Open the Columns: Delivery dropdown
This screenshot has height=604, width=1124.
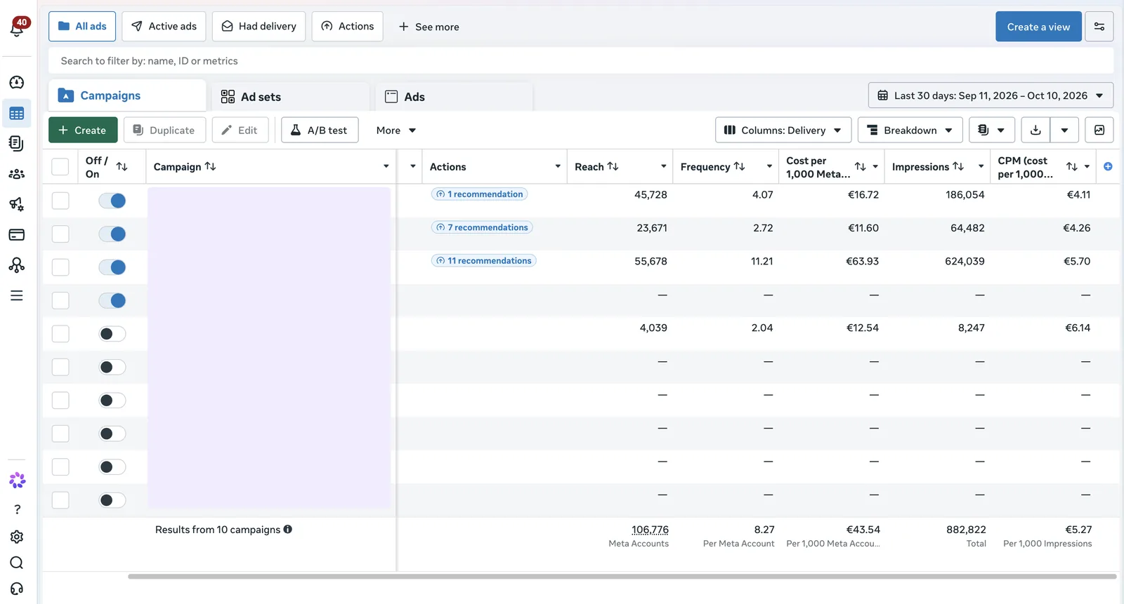click(x=783, y=130)
